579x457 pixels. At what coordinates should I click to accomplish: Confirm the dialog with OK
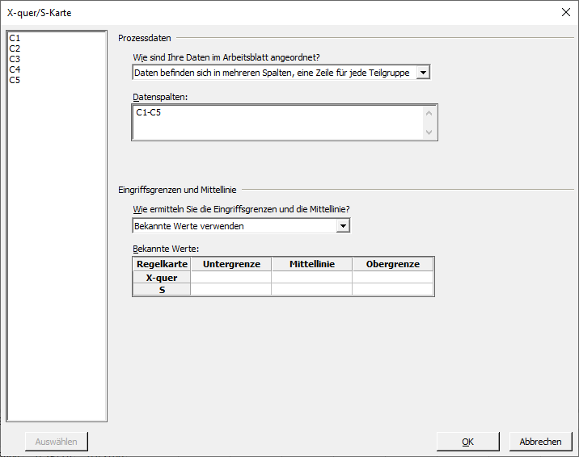468,442
